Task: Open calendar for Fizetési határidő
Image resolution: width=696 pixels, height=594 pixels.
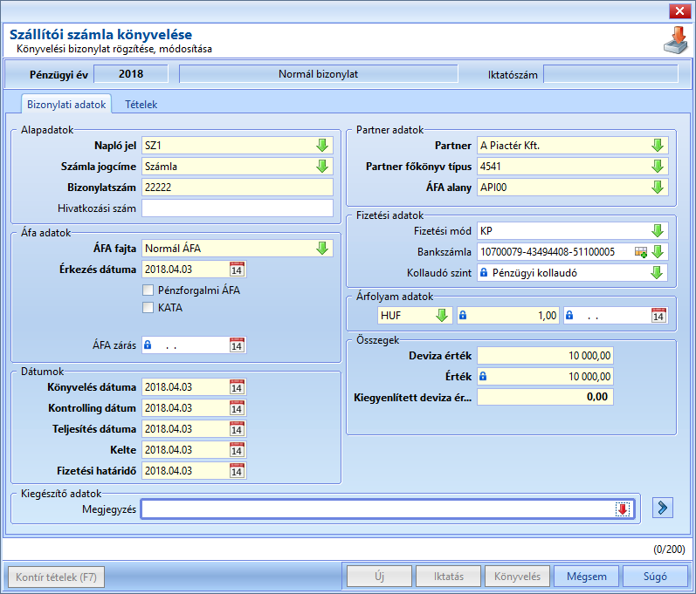Action: click(x=237, y=470)
